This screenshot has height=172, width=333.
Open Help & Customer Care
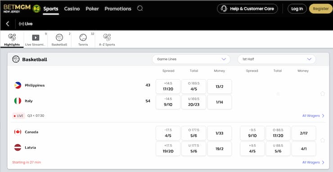point(247,9)
